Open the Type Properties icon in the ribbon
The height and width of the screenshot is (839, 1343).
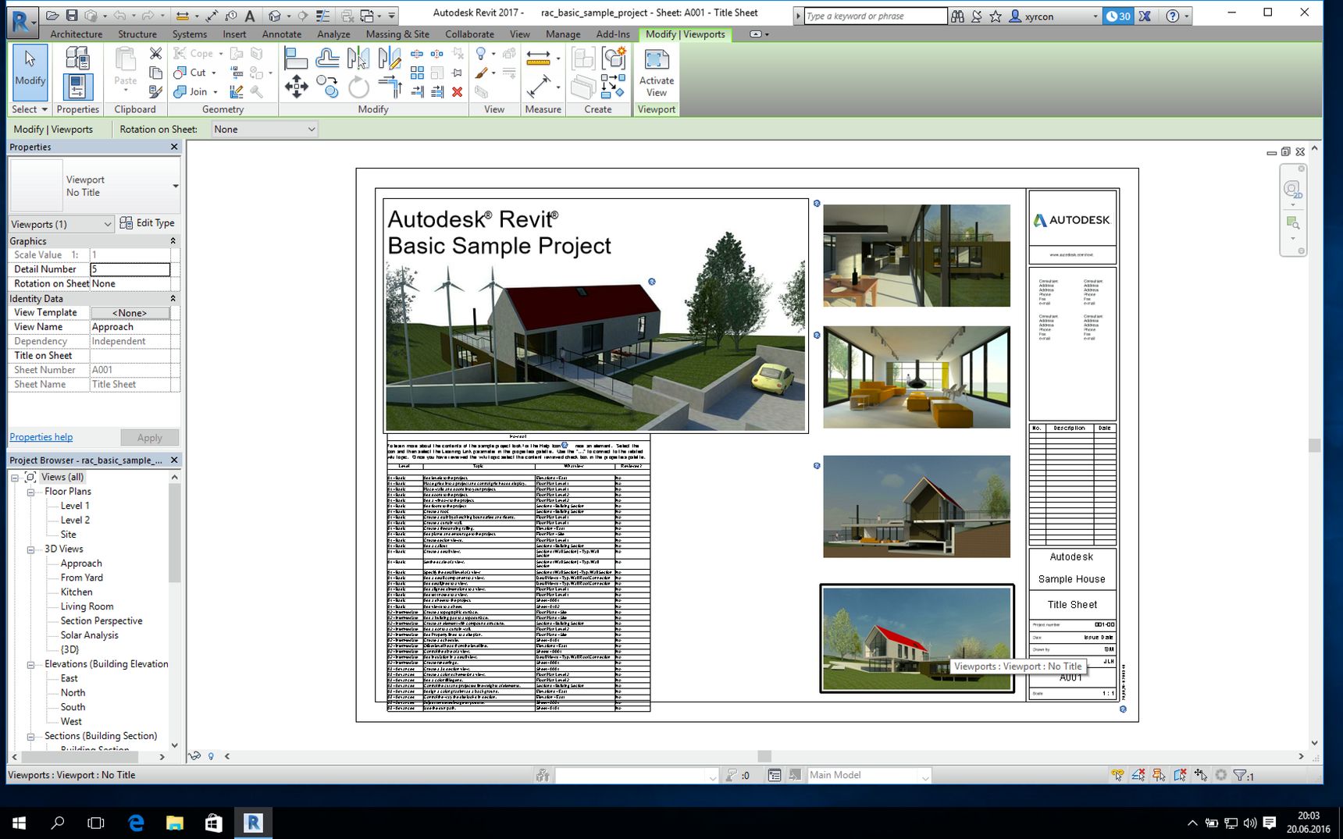point(77,58)
